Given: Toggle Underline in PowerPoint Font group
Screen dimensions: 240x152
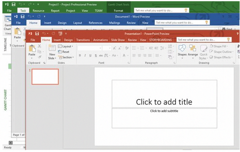Looking at the screenshot, I should 90,55.
